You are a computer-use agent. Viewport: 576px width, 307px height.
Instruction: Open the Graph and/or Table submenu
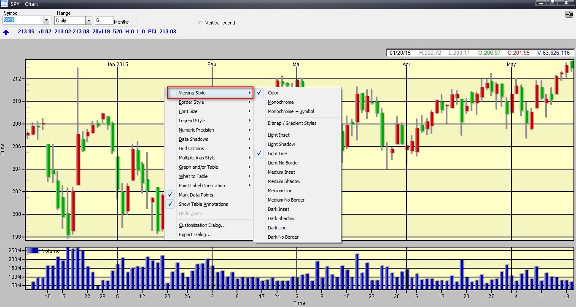coord(210,167)
